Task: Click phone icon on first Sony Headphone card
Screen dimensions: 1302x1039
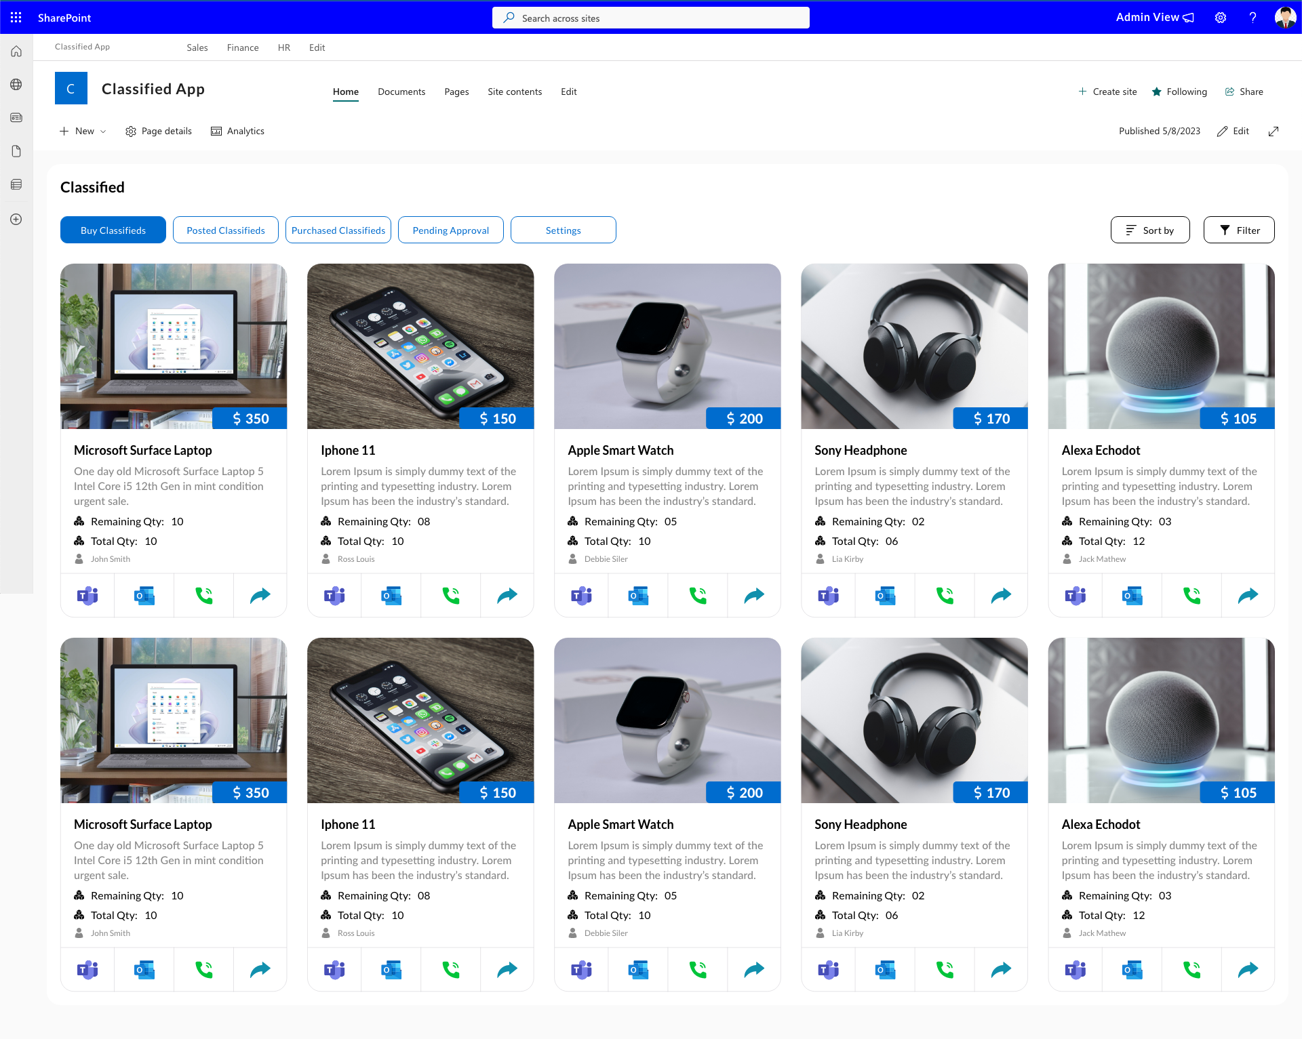Action: click(x=945, y=596)
